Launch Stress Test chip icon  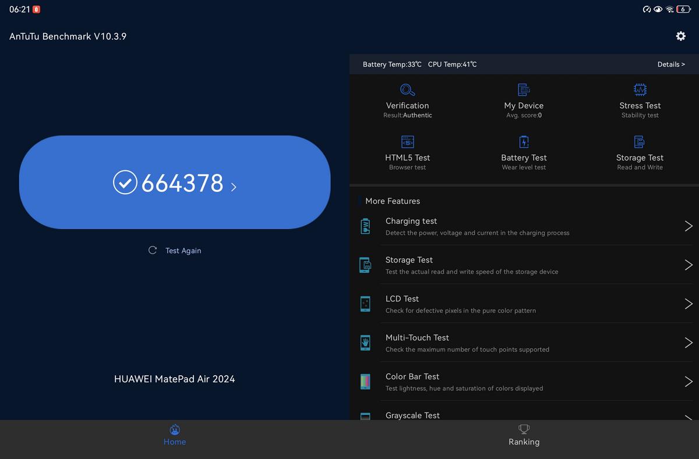click(x=640, y=90)
